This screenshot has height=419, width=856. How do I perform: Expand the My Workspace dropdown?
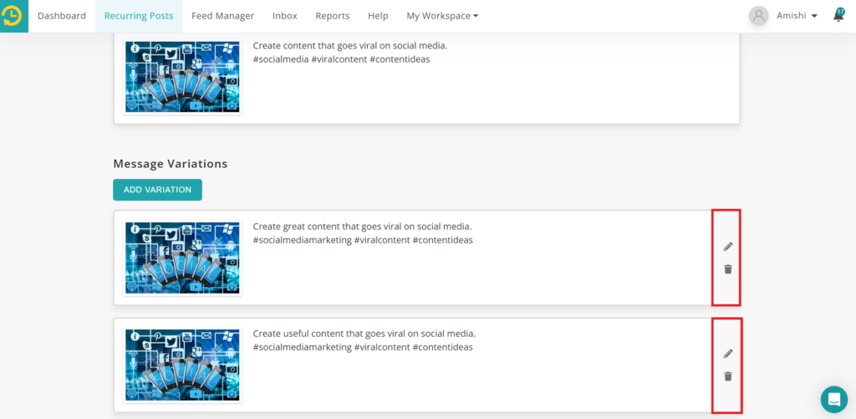tap(442, 16)
